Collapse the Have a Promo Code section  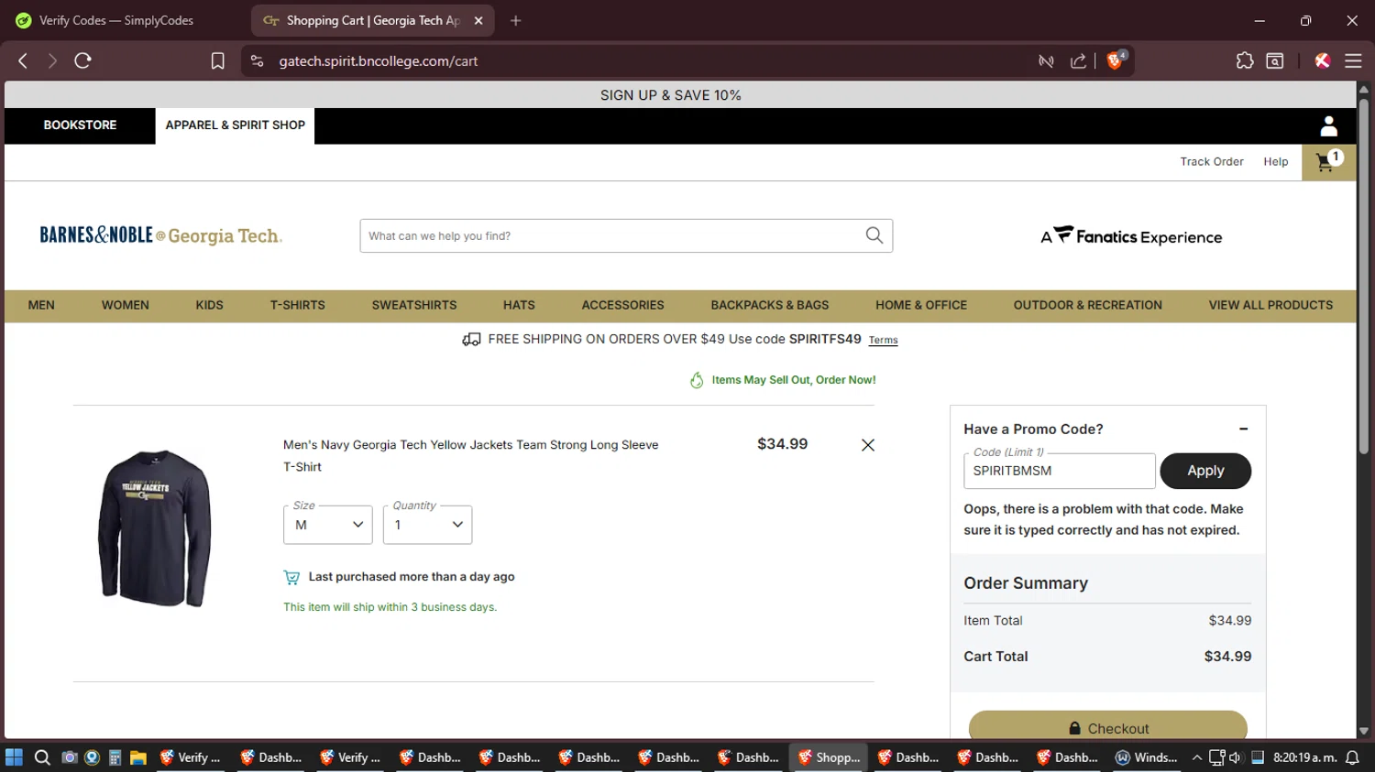[x=1244, y=429]
